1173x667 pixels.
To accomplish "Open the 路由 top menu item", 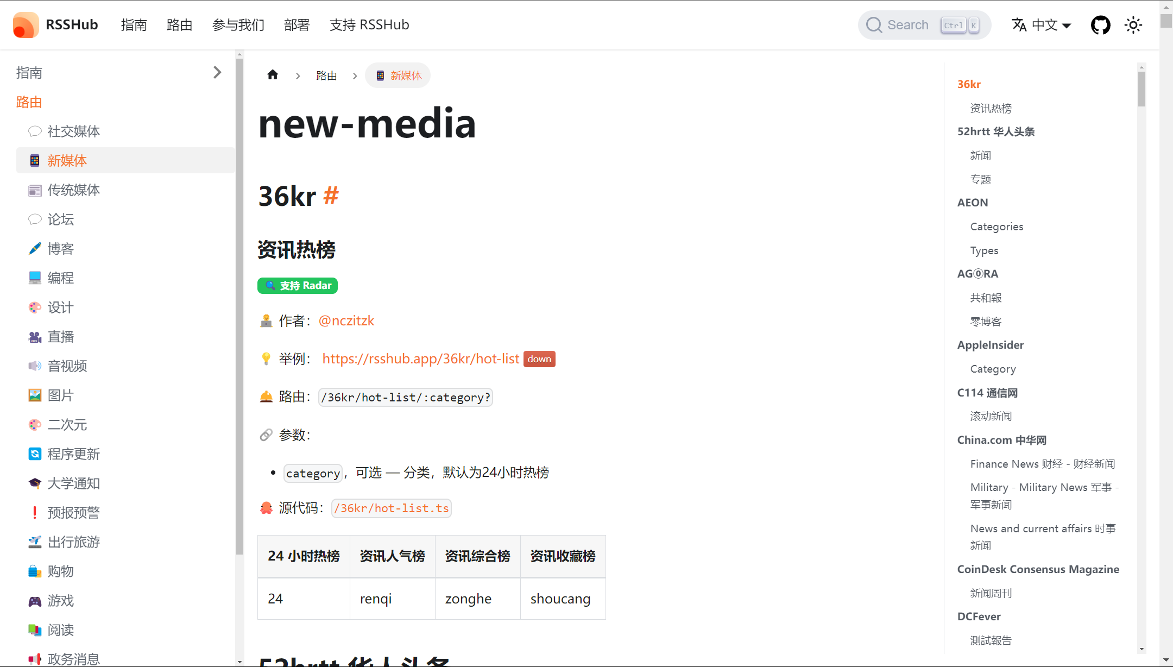I will click(x=179, y=25).
